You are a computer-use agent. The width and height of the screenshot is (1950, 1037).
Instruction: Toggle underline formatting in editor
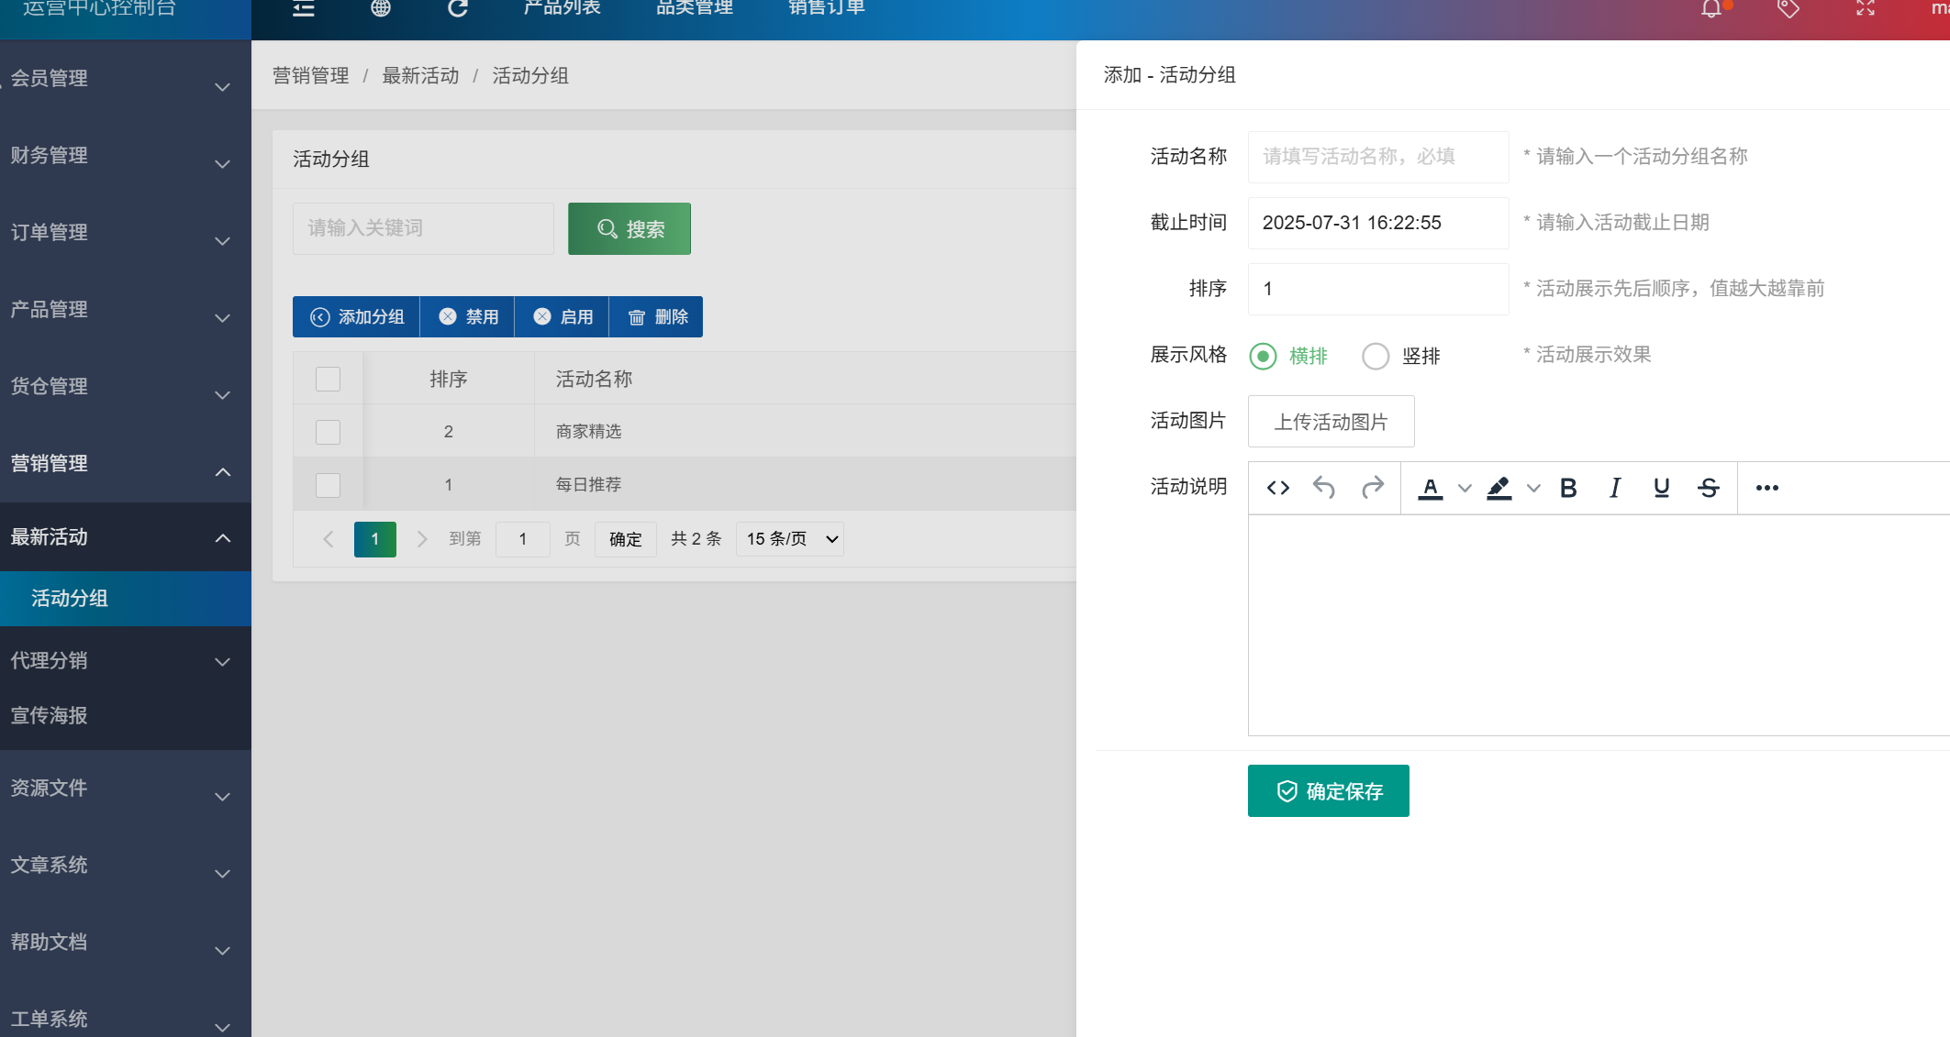(1661, 488)
